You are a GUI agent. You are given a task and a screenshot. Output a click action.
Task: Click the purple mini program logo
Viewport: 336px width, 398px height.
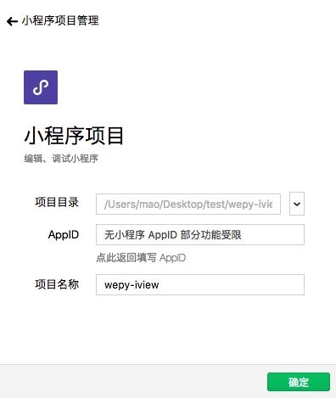(41, 87)
